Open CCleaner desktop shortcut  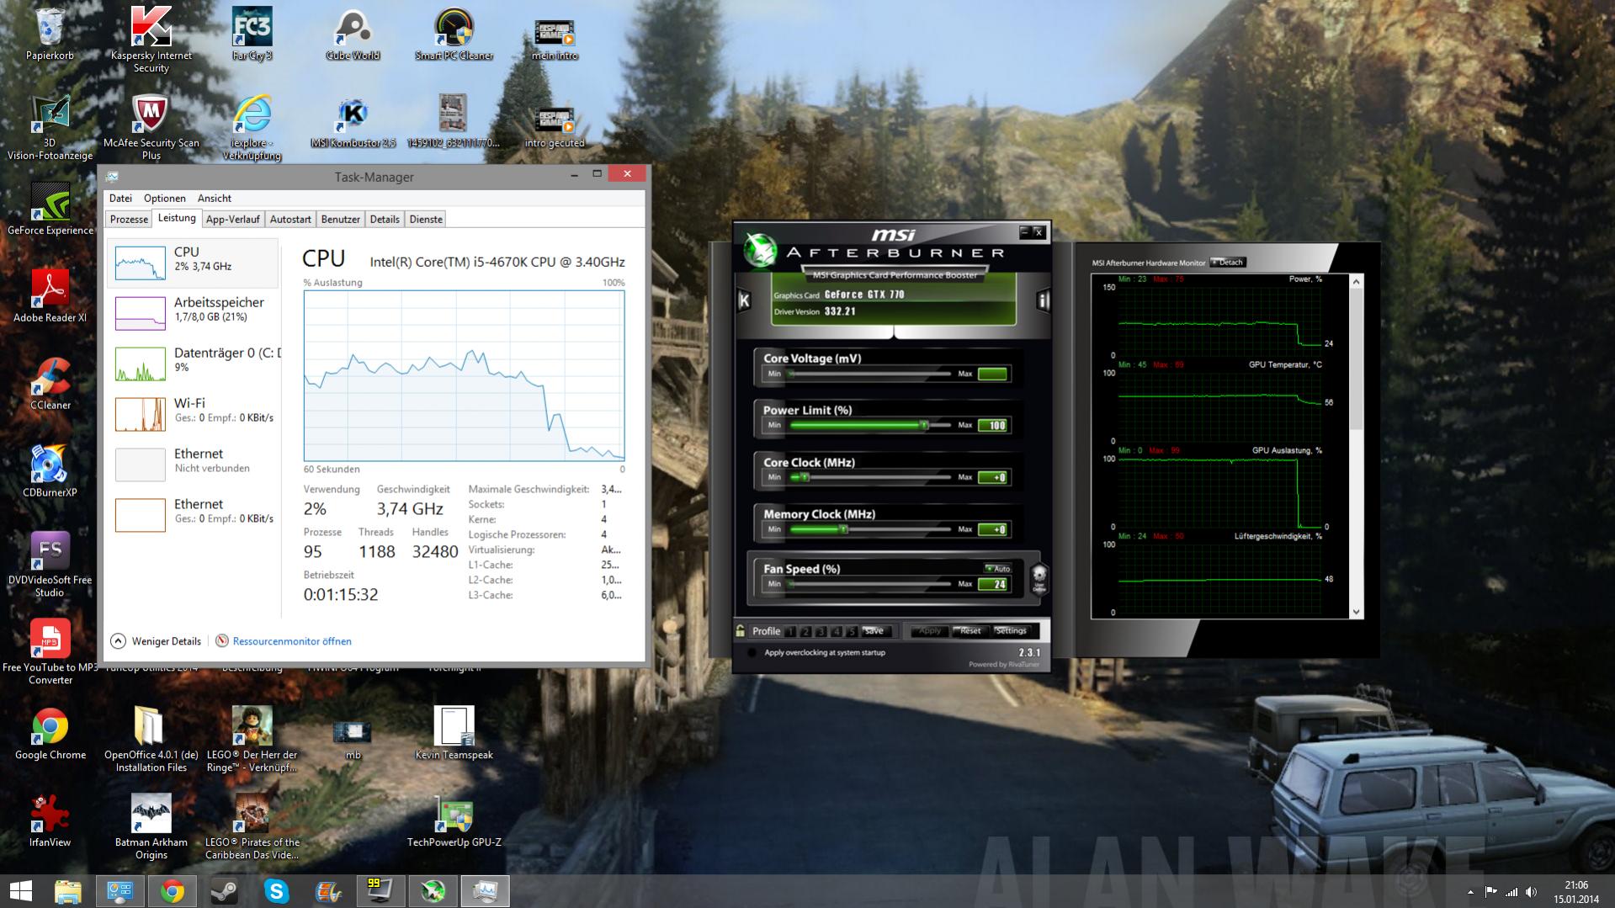[50, 385]
